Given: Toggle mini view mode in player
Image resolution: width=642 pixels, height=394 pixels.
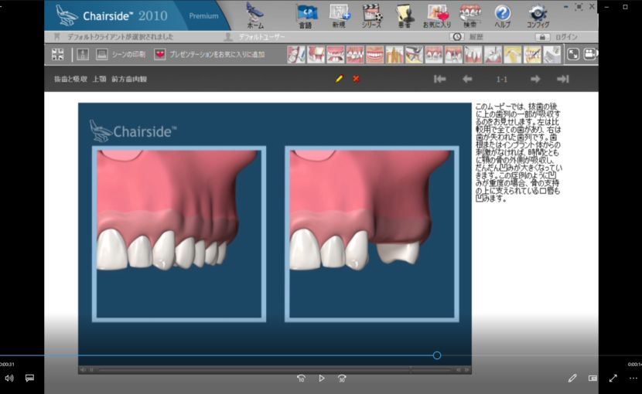Looking at the screenshot, I should pos(592,379).
